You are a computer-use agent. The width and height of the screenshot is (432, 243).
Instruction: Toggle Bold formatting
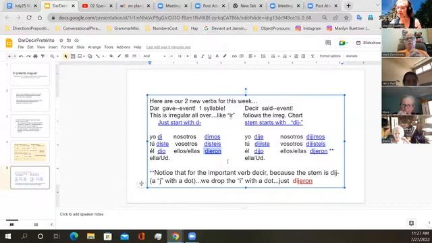[195, 56]
